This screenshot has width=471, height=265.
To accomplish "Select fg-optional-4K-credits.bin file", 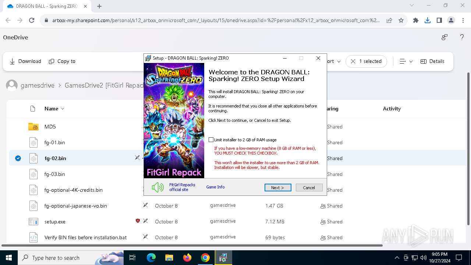I will click(74, 190).
